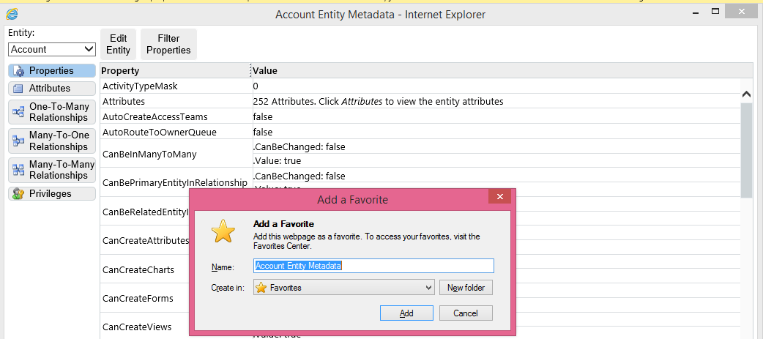Click the Properties gear icon in sidebar
This screenshot has height=339, width=763.
19,71
